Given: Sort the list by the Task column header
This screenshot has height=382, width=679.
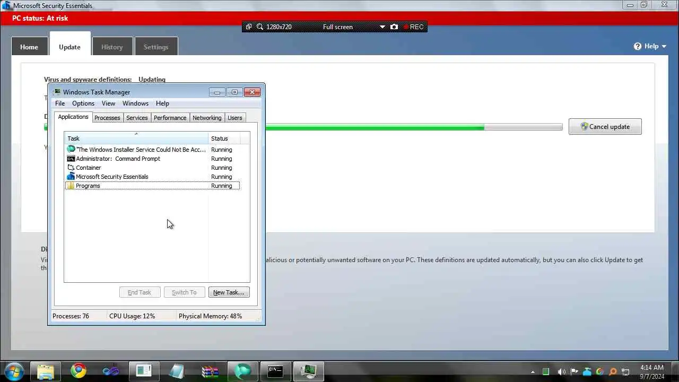Looking at the screenshot, I should tap(136, 138).
